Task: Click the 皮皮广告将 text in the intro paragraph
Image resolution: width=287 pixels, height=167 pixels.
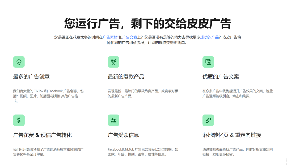Action: point(231,37)
